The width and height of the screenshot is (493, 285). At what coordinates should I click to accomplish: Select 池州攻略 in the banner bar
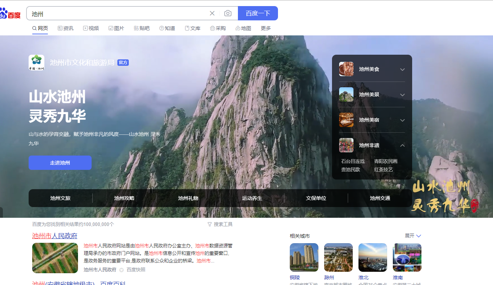124,198
